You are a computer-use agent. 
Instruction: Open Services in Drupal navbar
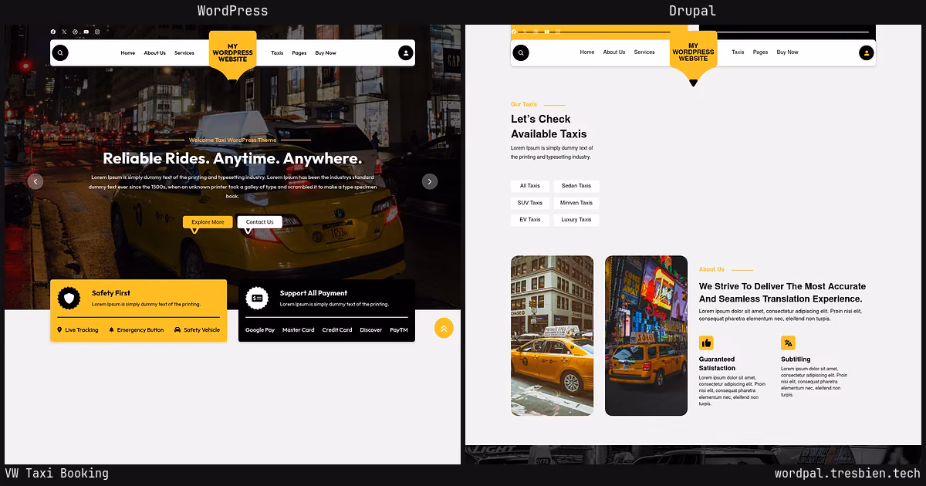644,52
